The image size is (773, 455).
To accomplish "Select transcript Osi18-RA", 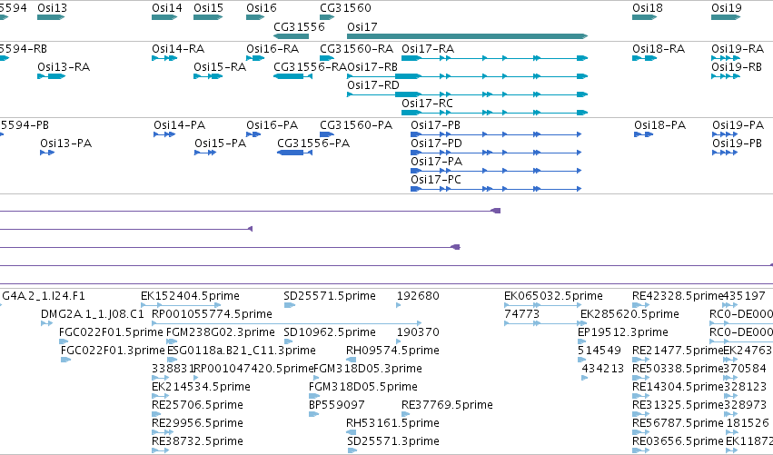I will (x=644, y=58).
